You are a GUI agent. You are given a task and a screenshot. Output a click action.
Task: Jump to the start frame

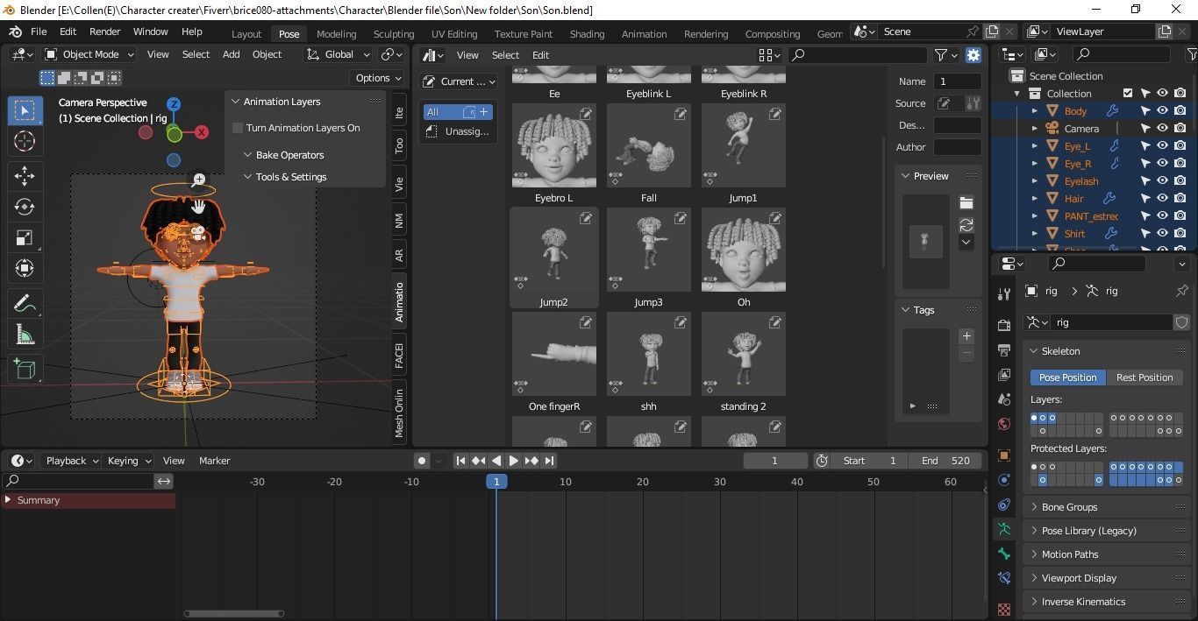pyautogui.click(x=460, y=461)
